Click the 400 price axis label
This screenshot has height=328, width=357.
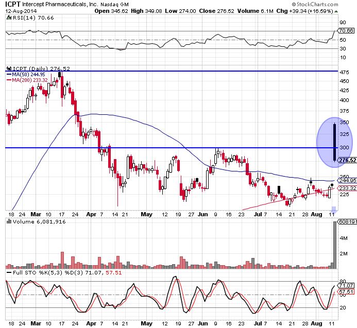click(x=344, y=100)
